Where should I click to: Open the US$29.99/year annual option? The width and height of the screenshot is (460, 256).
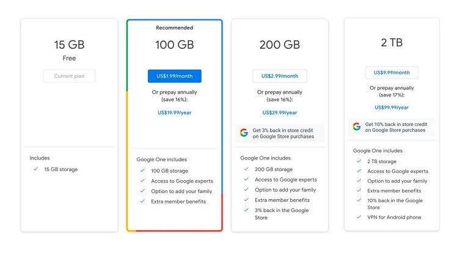280,112
